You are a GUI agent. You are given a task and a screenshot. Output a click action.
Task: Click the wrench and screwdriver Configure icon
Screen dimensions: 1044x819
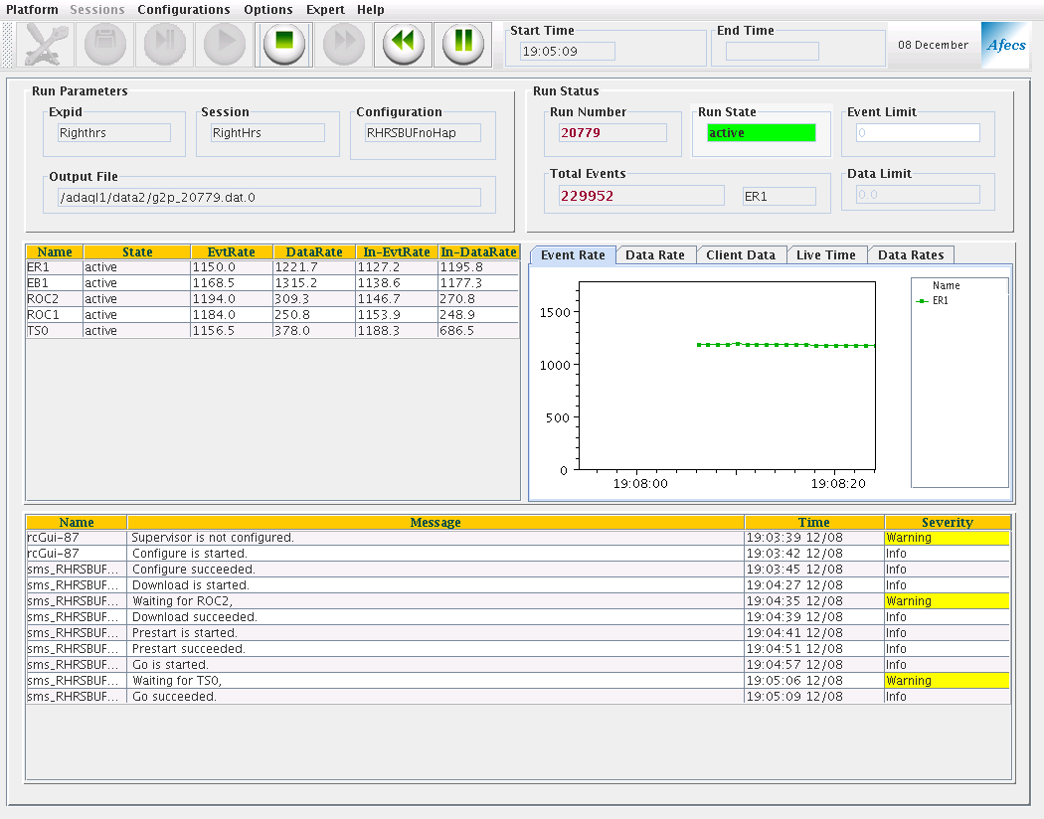pyautogui.click(x=46, y=45)
